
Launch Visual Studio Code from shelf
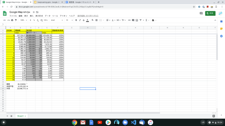coord(134,122)
